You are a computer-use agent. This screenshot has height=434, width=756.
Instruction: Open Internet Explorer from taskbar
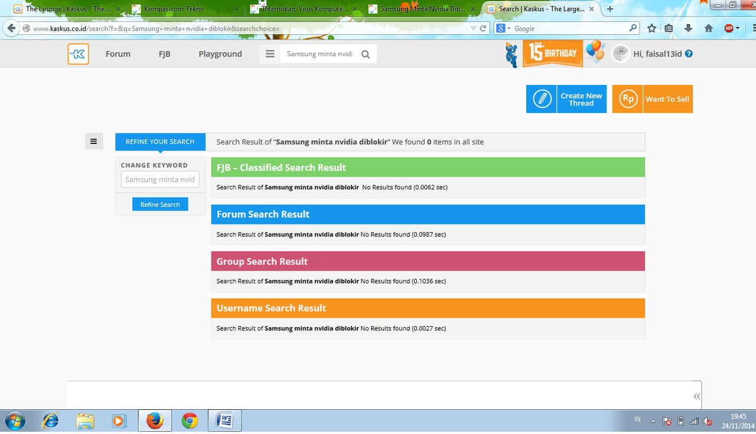(x=51, y=420)
